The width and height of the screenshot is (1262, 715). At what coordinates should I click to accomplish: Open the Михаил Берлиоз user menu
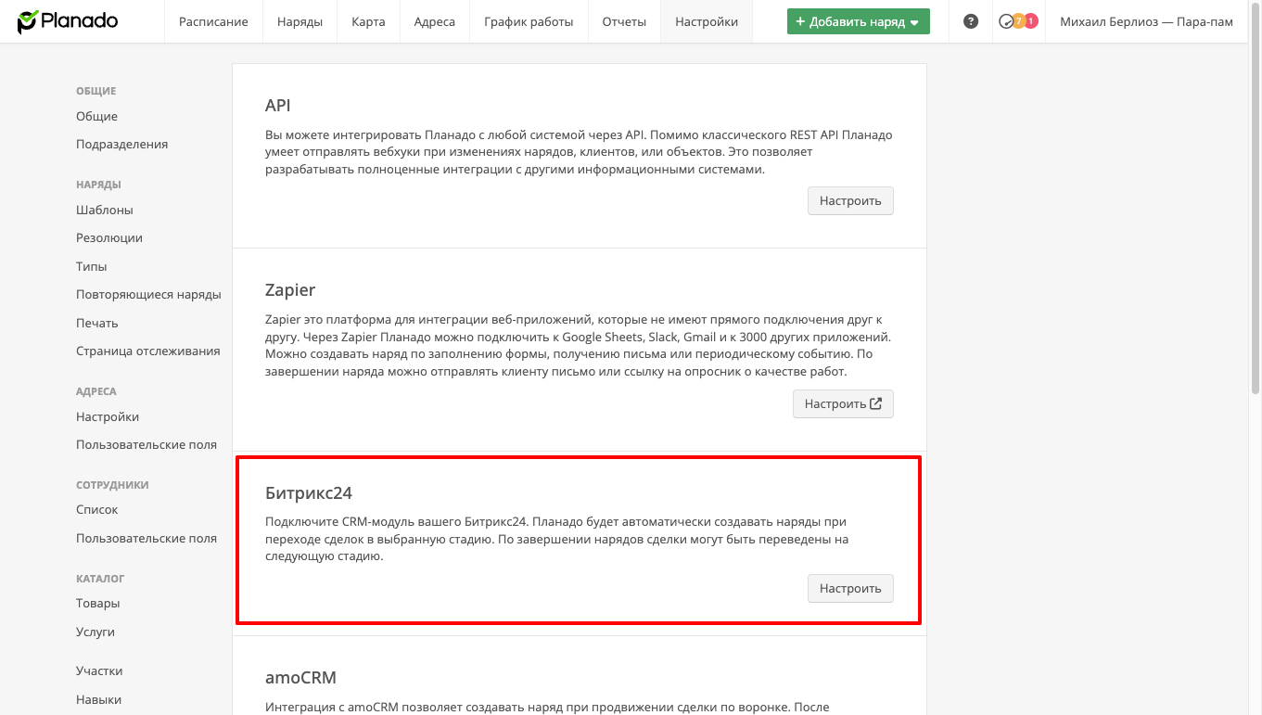tap(1146, 21)
